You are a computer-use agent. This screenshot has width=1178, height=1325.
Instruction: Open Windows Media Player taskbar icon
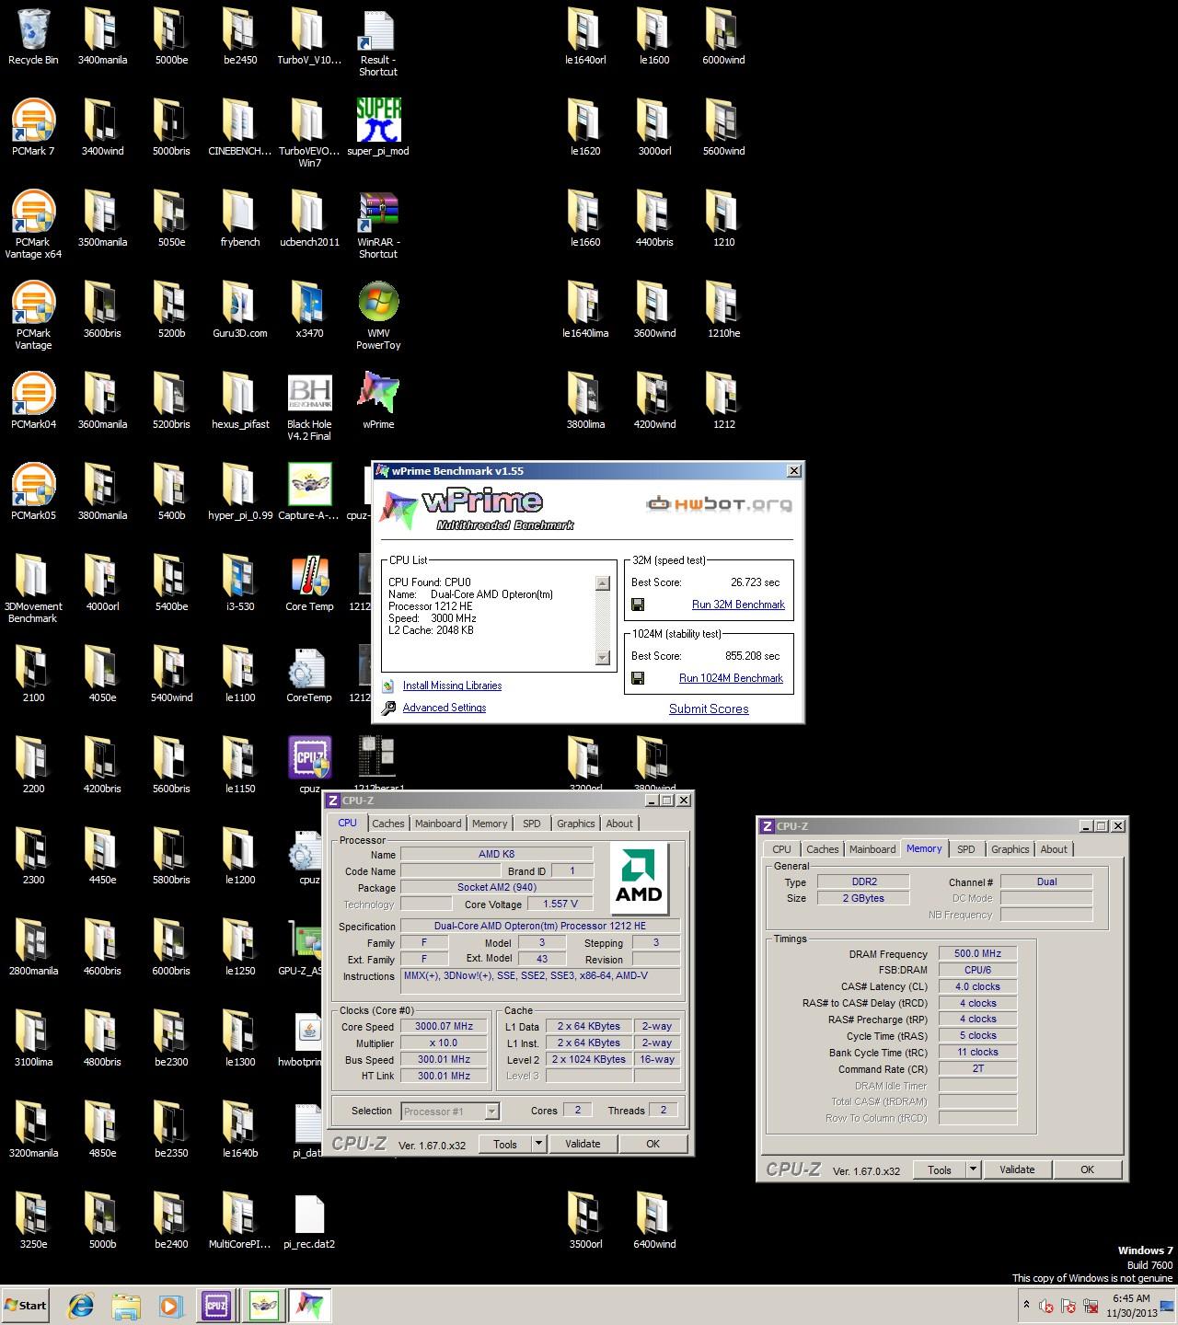170,1306
